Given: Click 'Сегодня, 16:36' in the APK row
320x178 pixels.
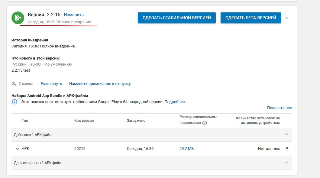Looking at the screenshot, I should click(x=140, y=149).
